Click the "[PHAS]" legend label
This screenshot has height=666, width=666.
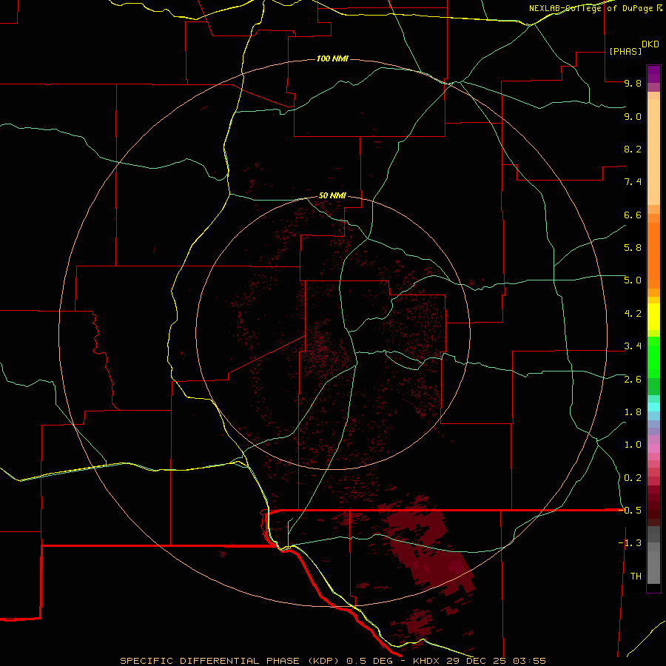click(625, 51)
